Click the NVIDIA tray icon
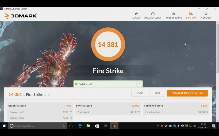The image size is (219, 136). click(x=187, y=126)
